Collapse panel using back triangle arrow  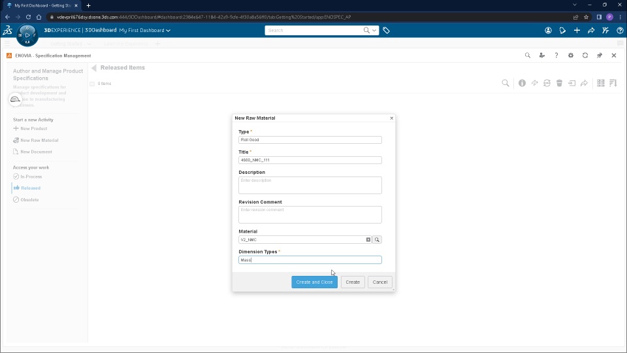tap(94, 67)
